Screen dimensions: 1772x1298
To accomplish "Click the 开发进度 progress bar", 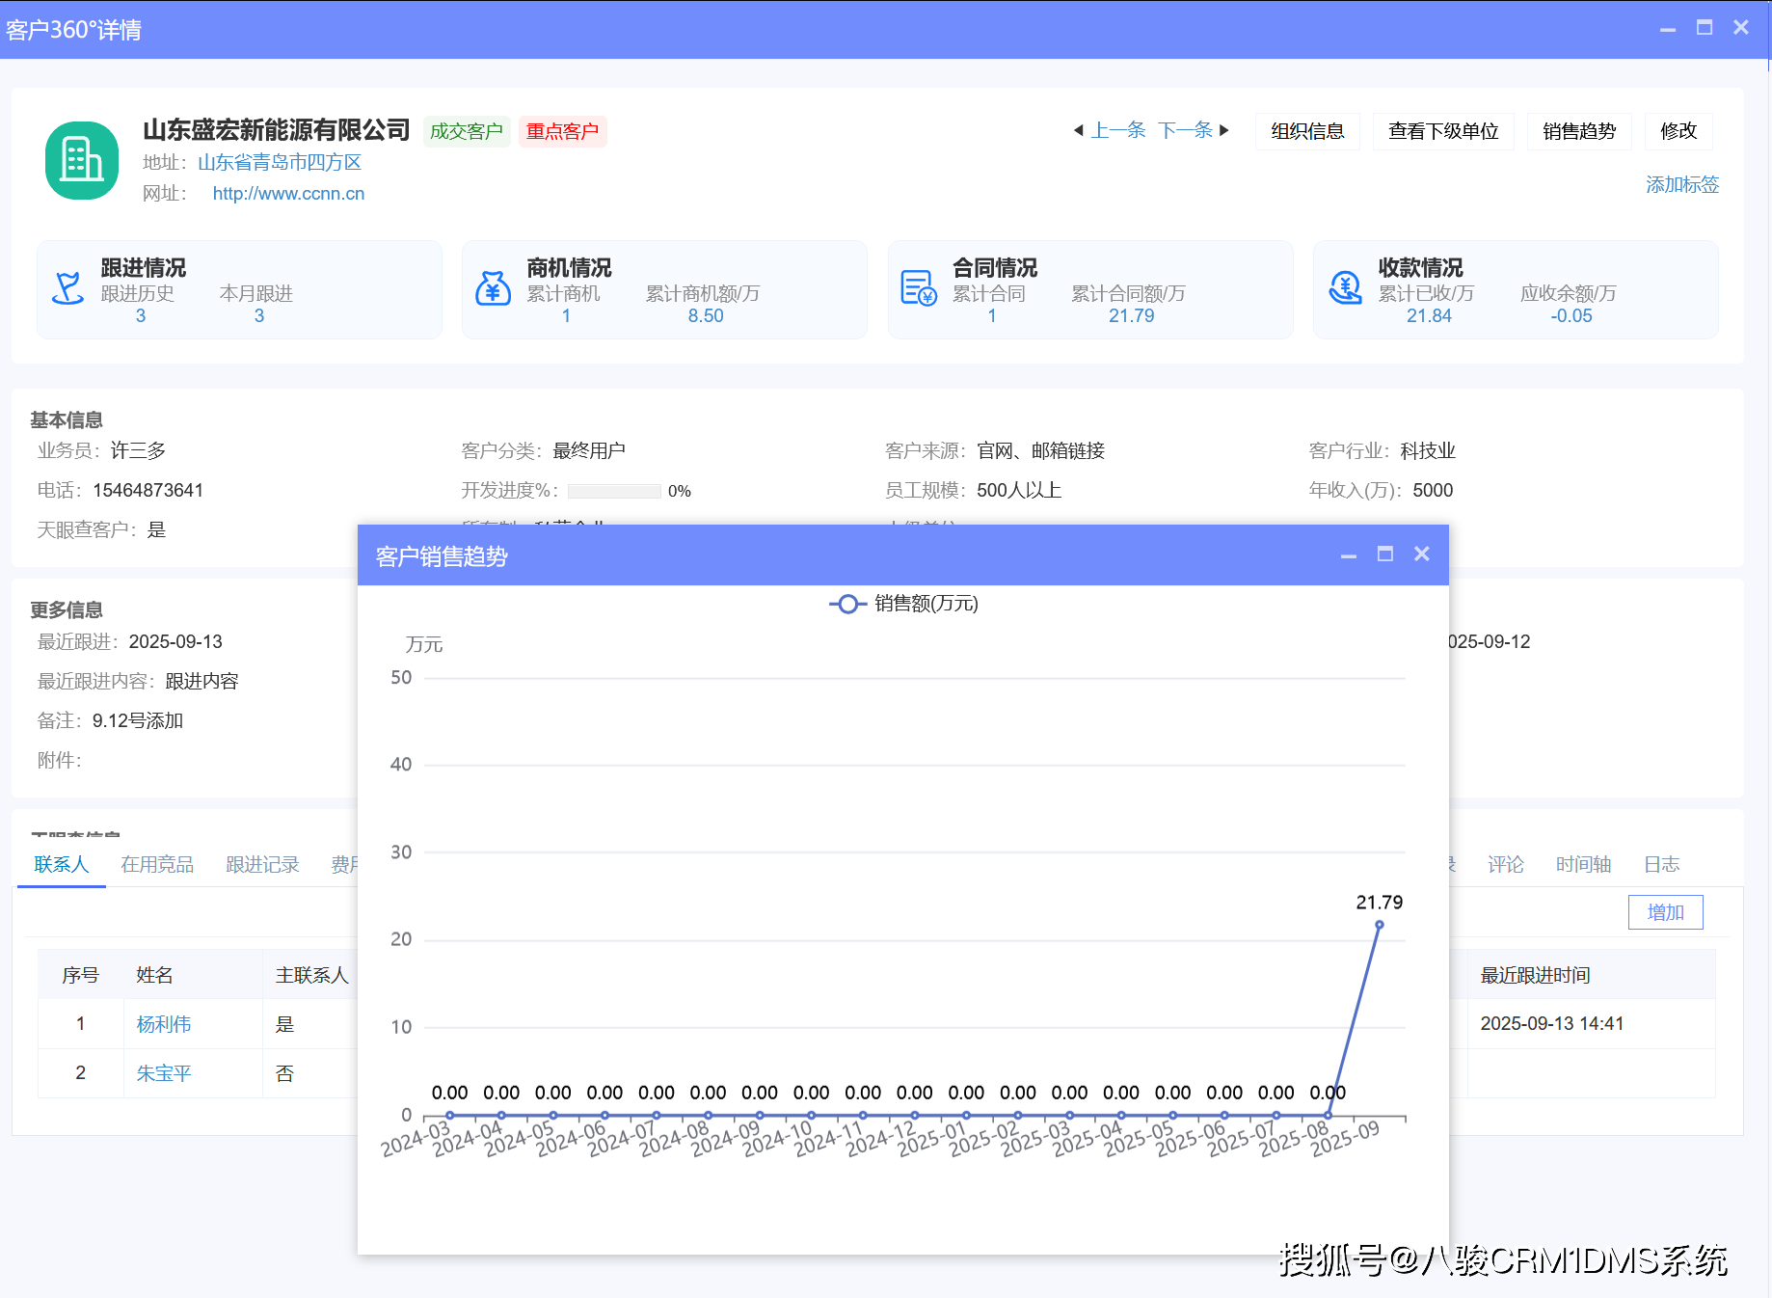I will coord(614,491).
